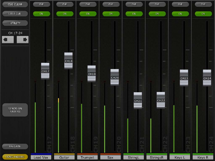Click the CH24 fader knob
The image size is (215, 161).
coord(207,78)
